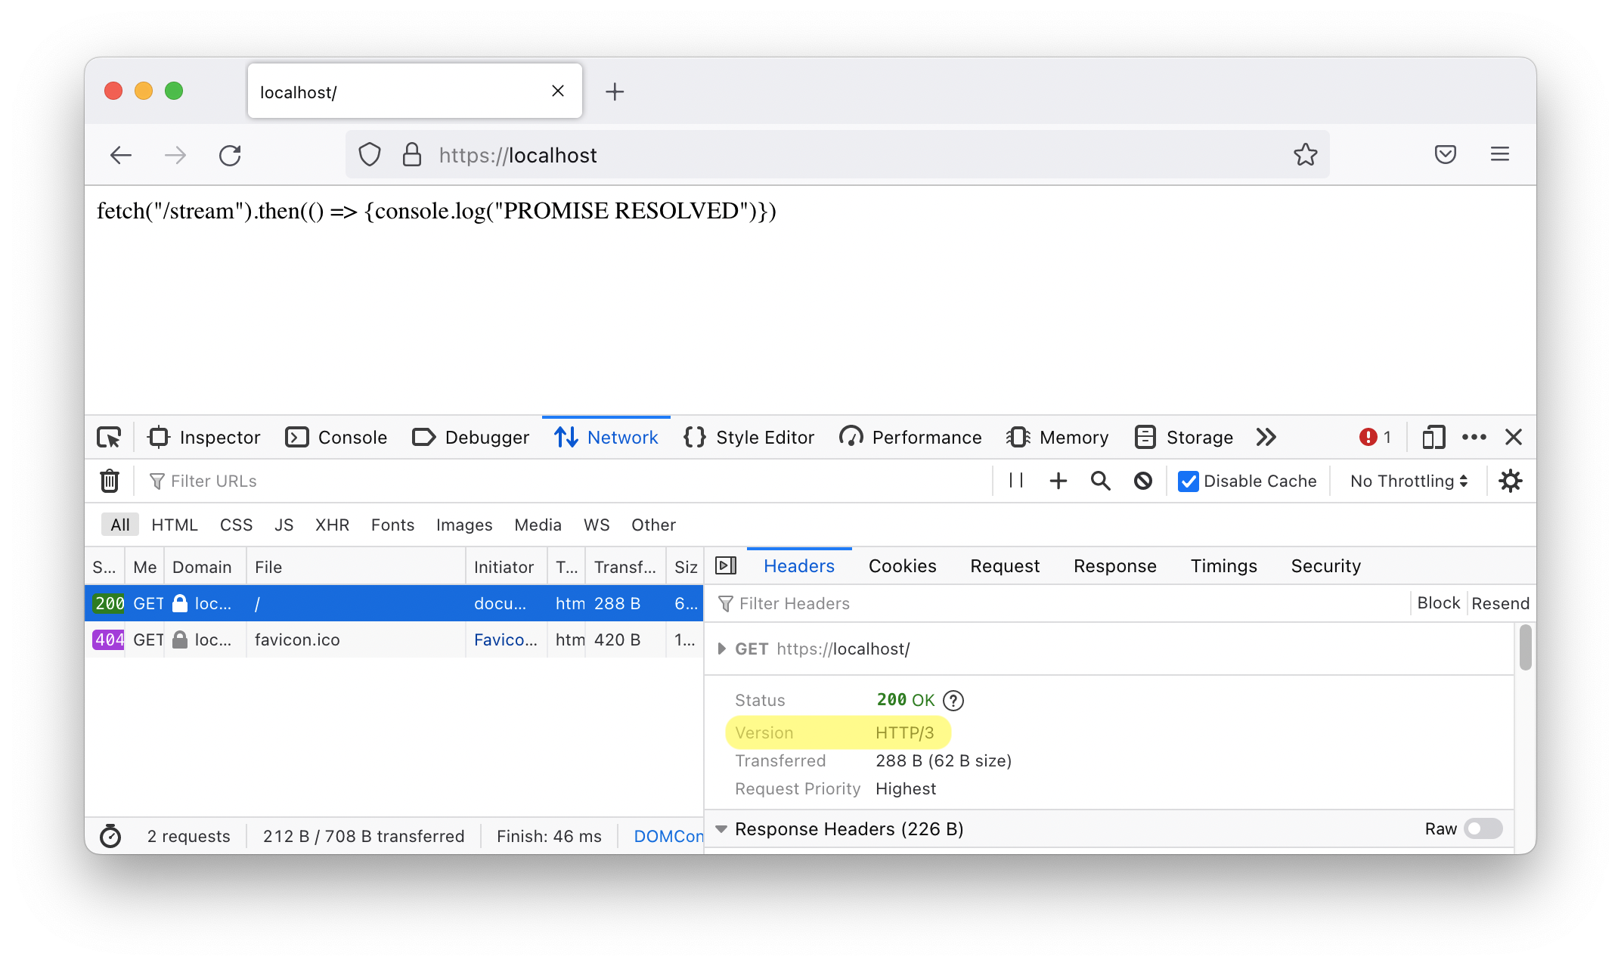This screenshot has width=1621, height=966.
Task: Resend the selected request
Action: (1500, 602)
